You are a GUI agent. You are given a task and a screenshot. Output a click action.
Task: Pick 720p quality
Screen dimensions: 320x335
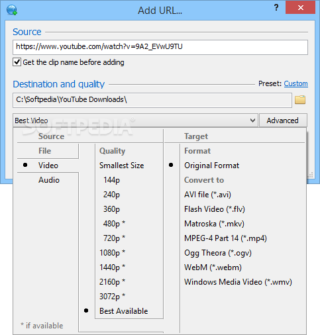coord(114,238)
